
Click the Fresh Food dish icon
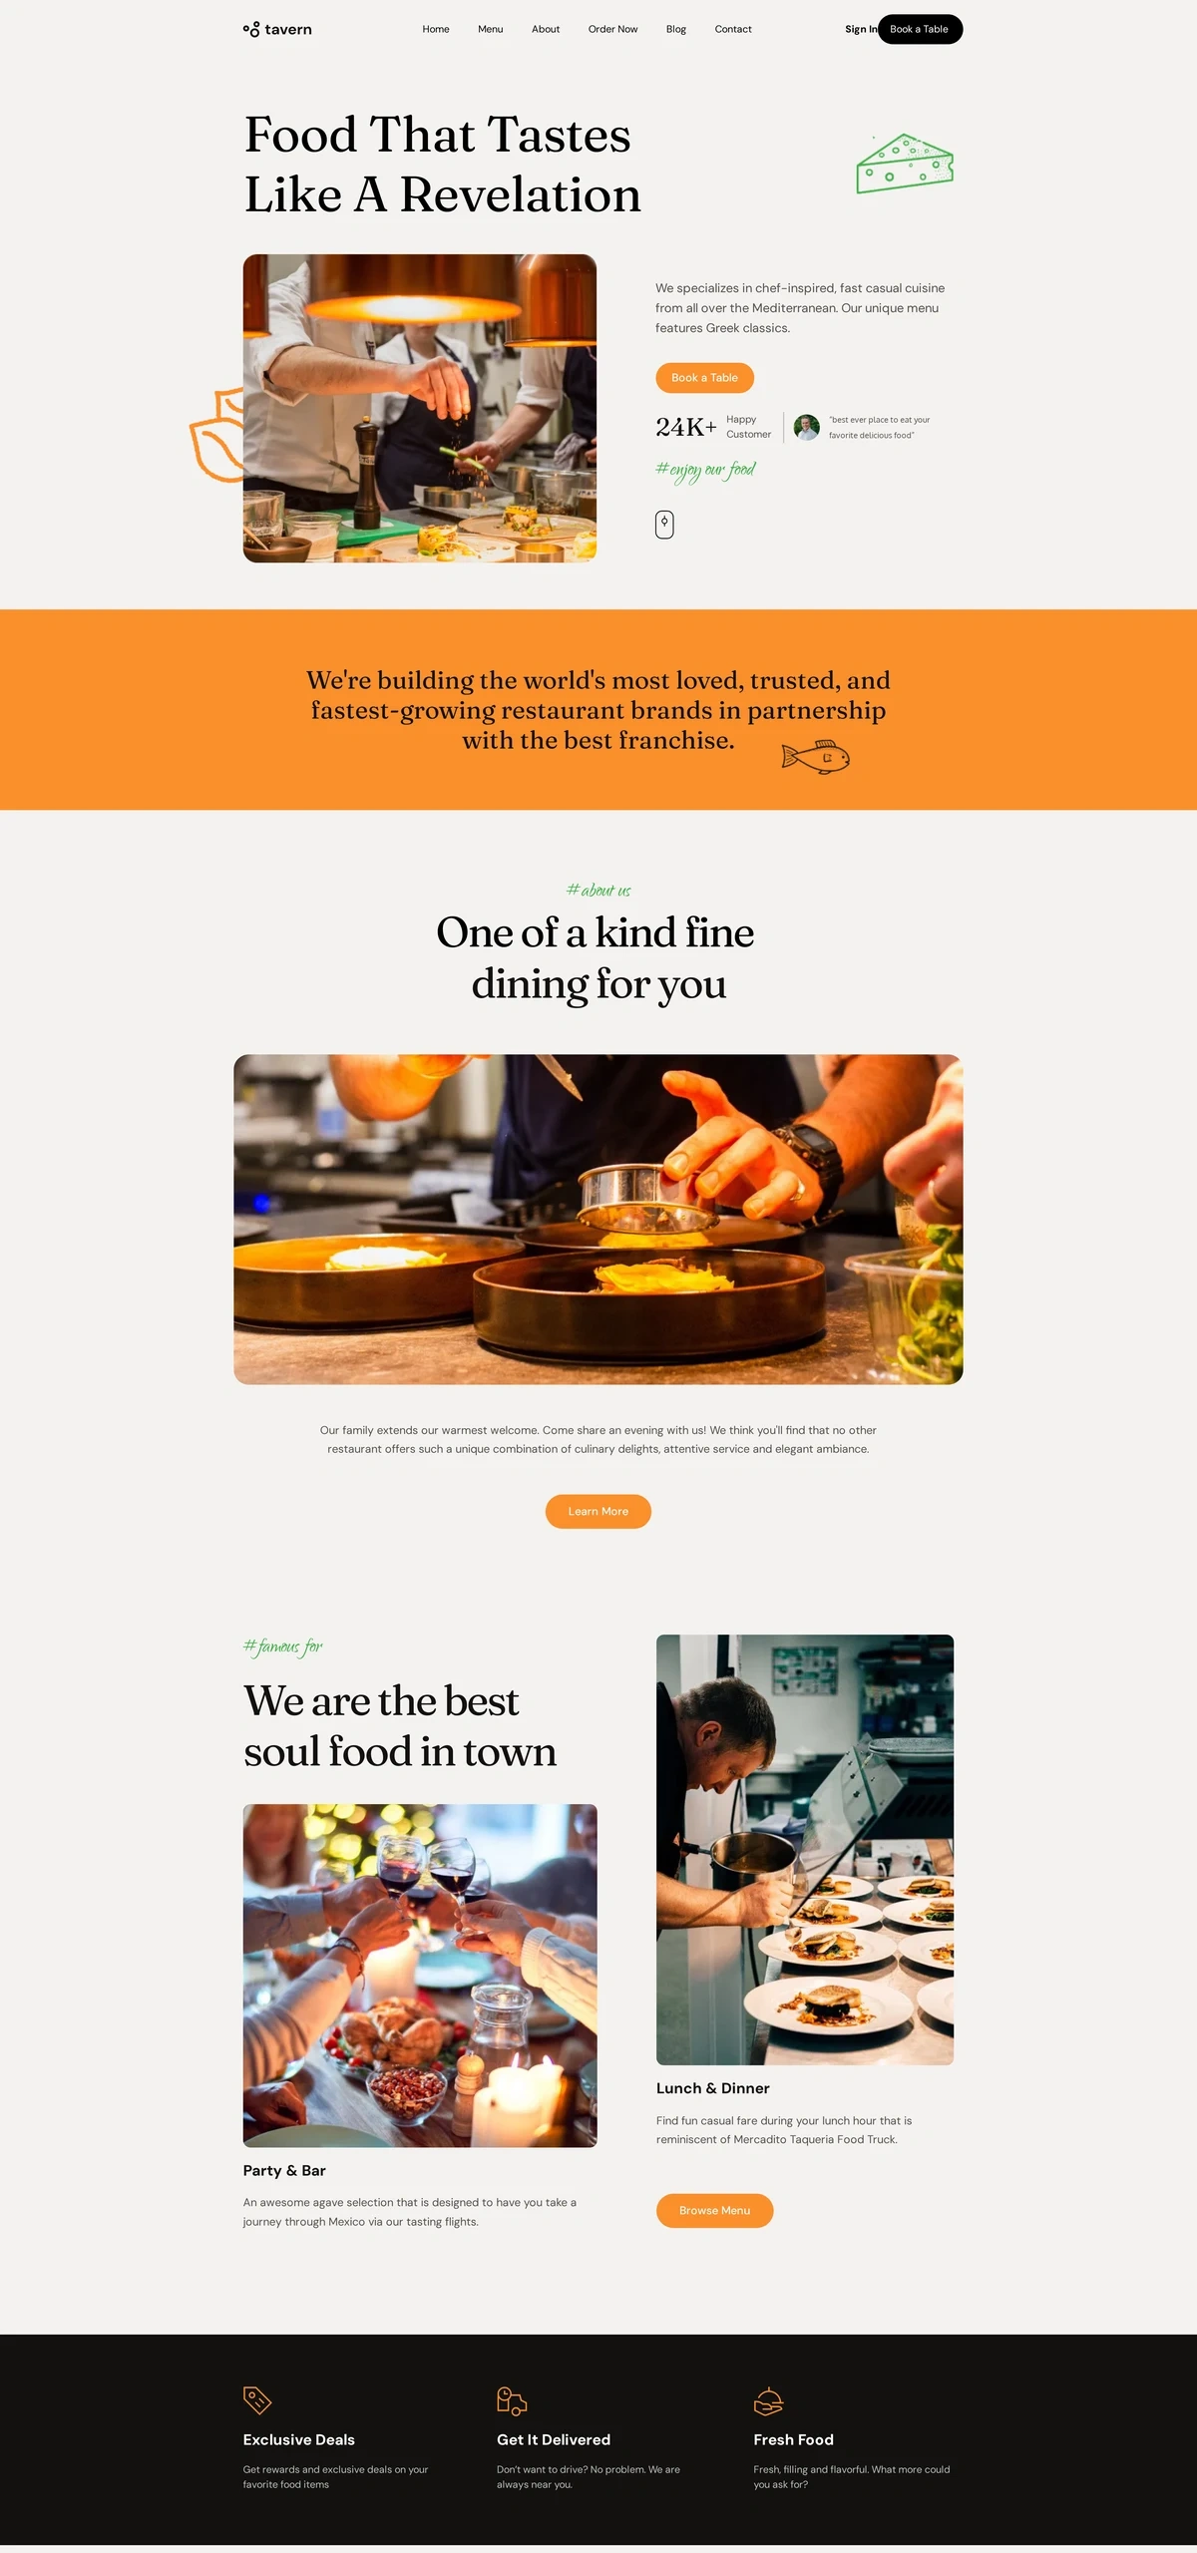[768, 2400]
